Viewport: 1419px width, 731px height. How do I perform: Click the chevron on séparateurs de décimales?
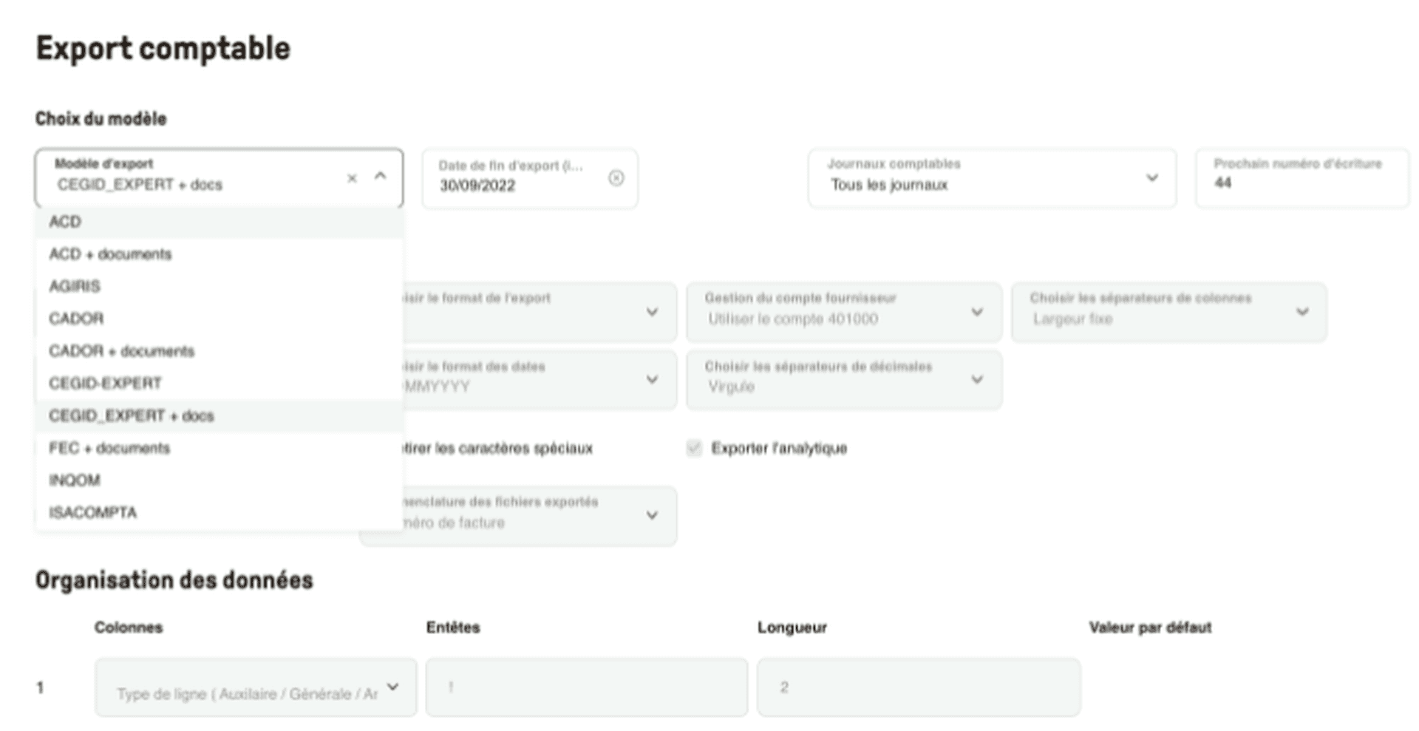tap(977, 380)
